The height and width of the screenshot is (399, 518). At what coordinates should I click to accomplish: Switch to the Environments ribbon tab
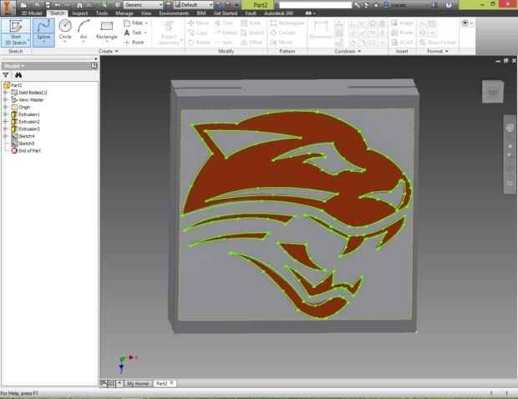pos(174,13)
